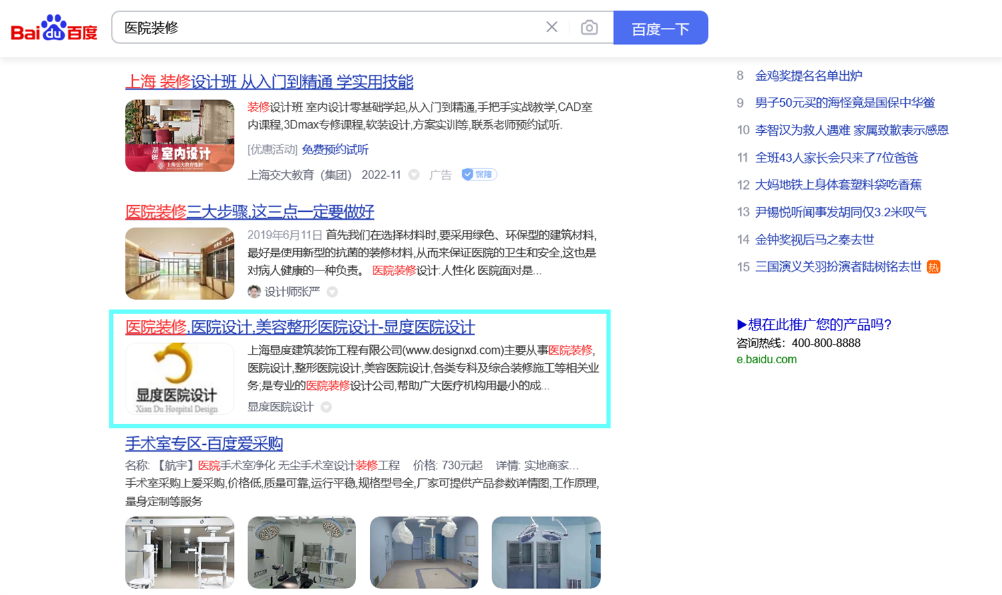Image resolution: width=1002 pixels, height=595 pixels.
Task: Click 想在此推广您的产品吗 promotion link
Action: [814, 325]
